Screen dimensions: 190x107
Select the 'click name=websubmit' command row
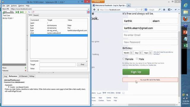coord(59,33)
